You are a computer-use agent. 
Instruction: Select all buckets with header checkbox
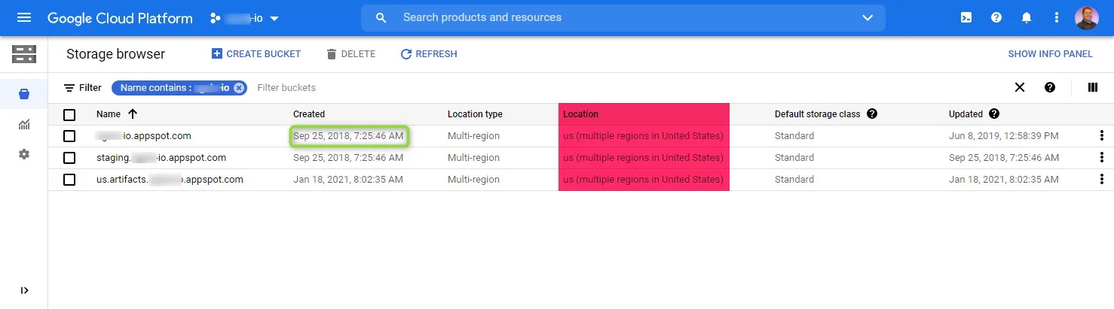point(69,114)
